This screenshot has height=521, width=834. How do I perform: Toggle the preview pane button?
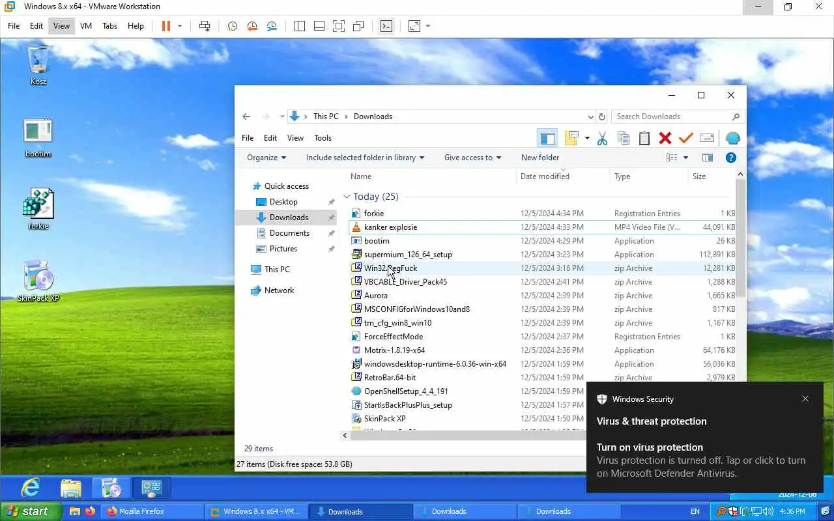pyautogui.click(x=708, y=158)
